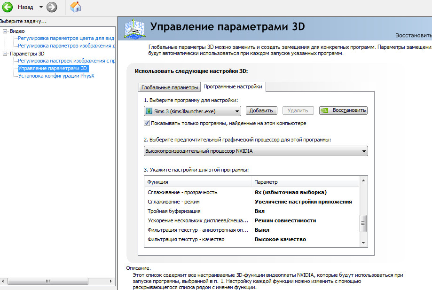Click task panel scroll right arrow
The height and width of the screenshot is (290, 432).
pos(111,281)
